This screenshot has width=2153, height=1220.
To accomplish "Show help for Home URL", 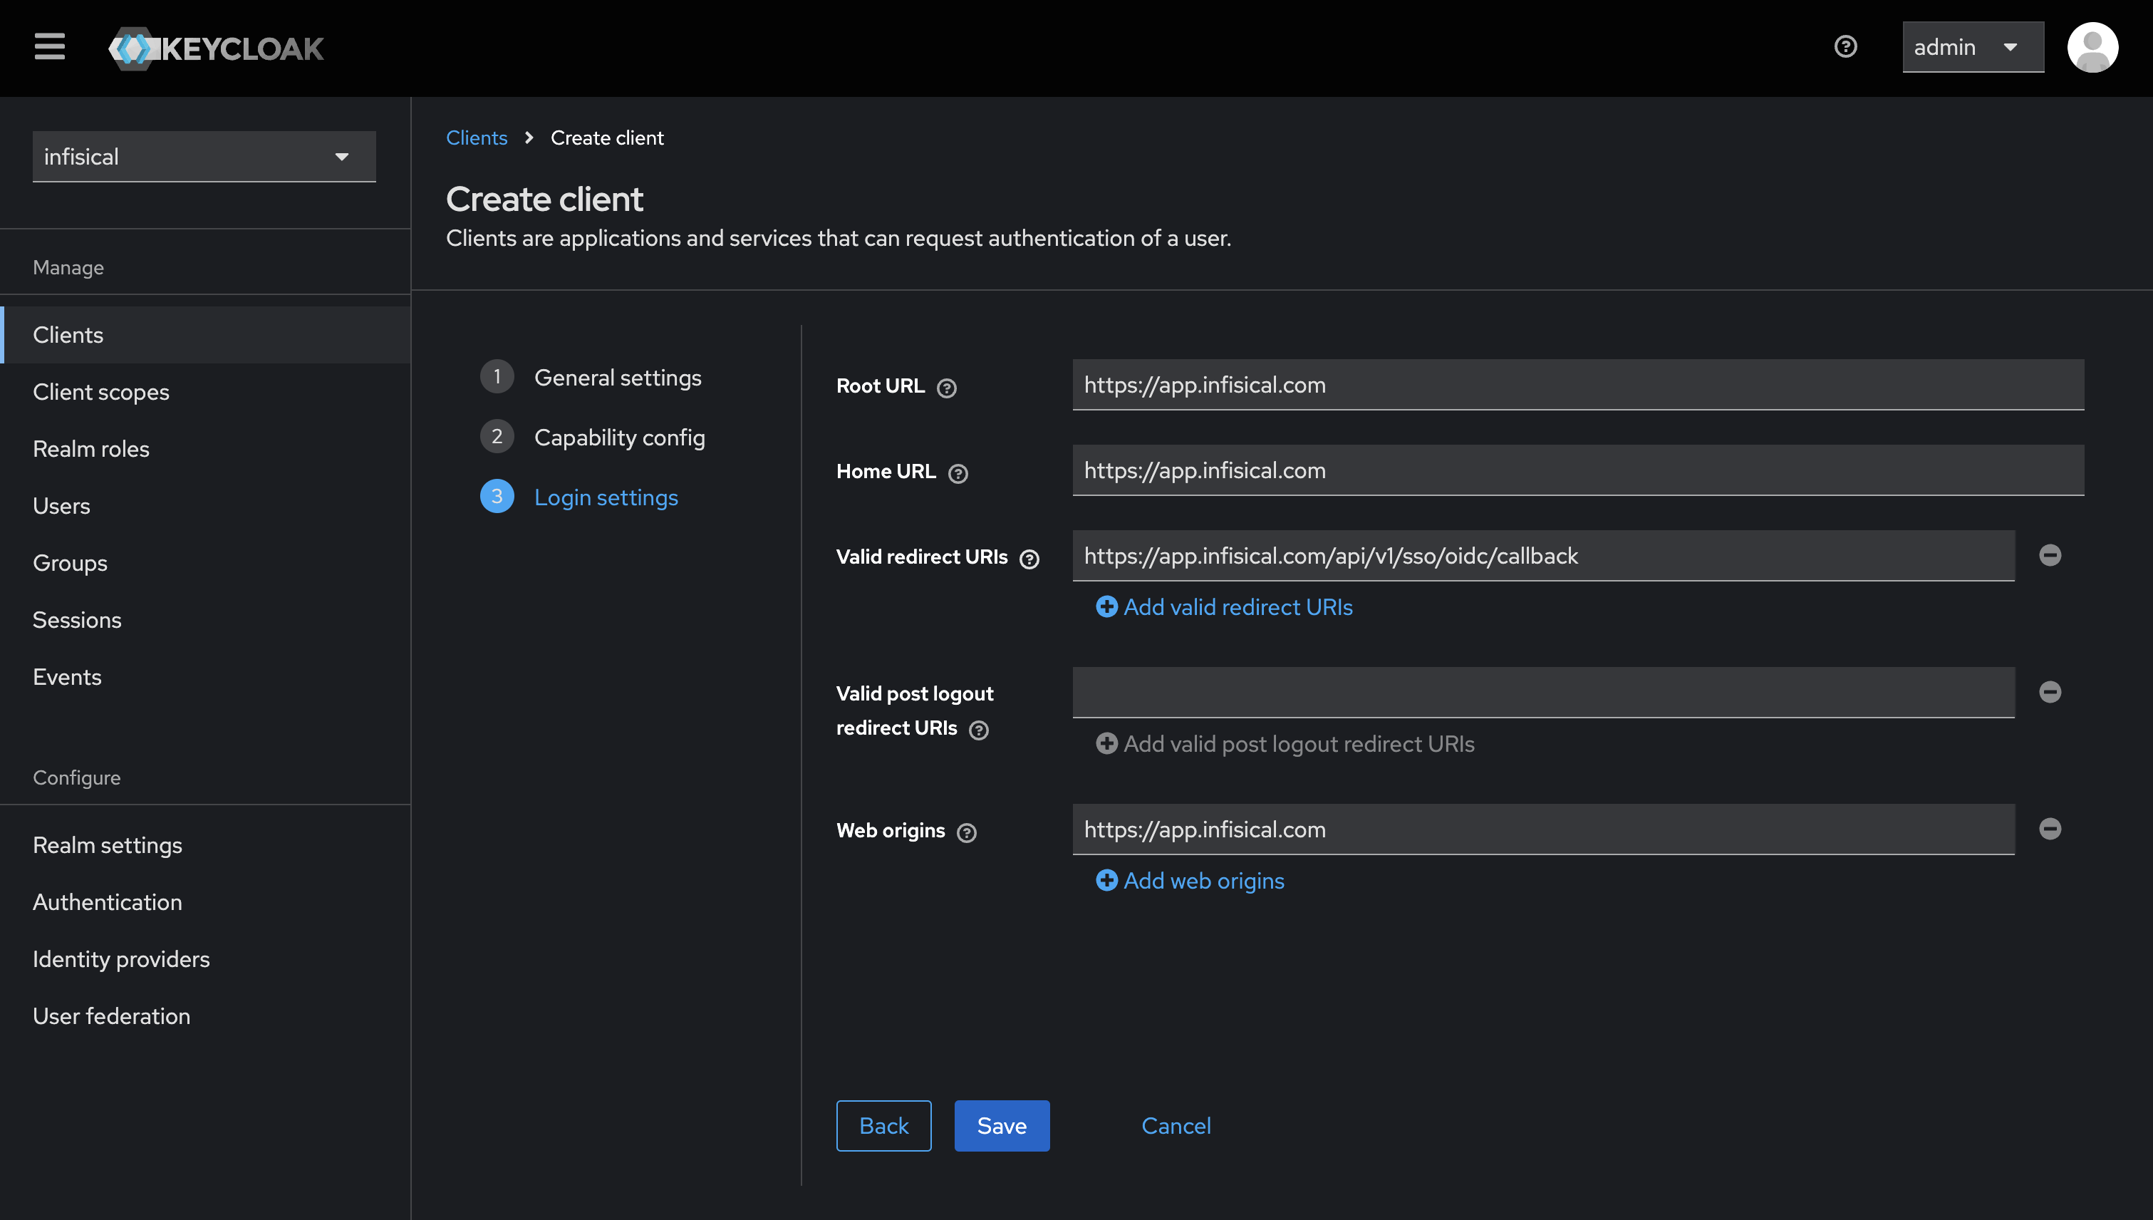I will click(x=958, y=473).
